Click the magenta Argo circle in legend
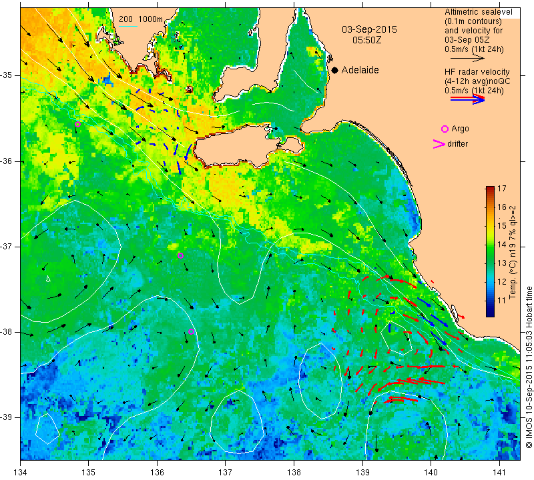 click(x=445, y=129)
